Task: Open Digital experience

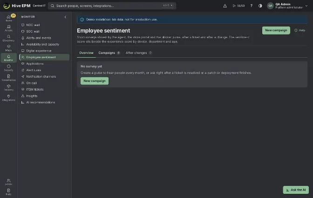Action: tap(44, 51)
